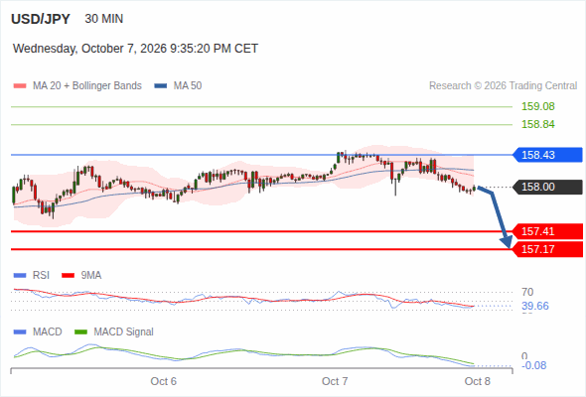Click the RSI legend color marker
Viewport: 586px width, 397px height.
click(x=20, y=276)
